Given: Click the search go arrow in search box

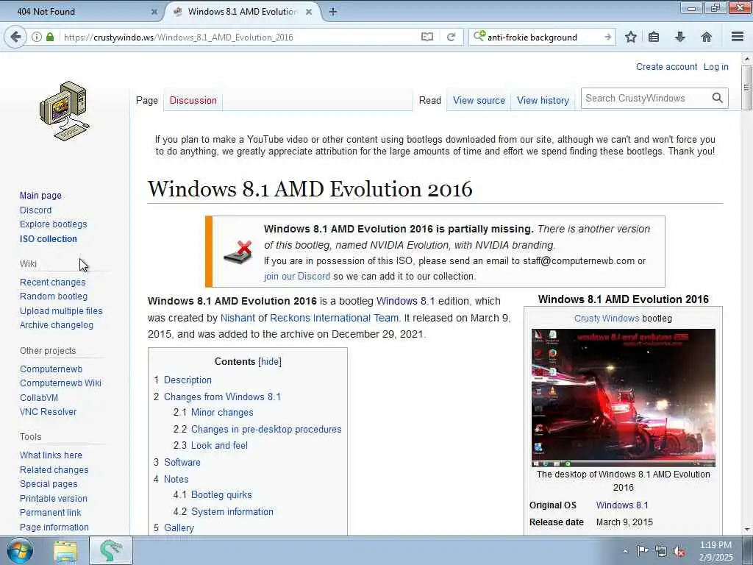Looking at the screenshot, I should point(607,37).
